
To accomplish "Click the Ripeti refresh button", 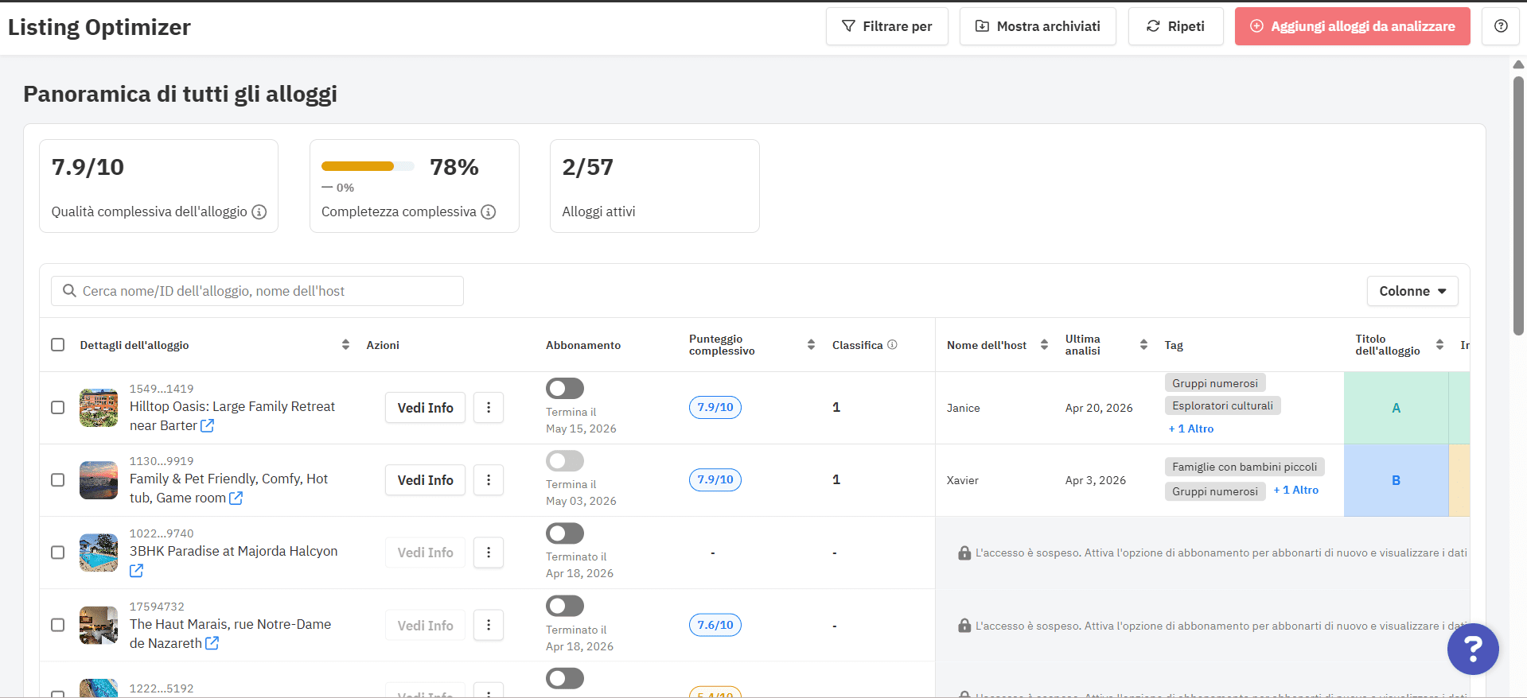I will tap(1175, 26).
